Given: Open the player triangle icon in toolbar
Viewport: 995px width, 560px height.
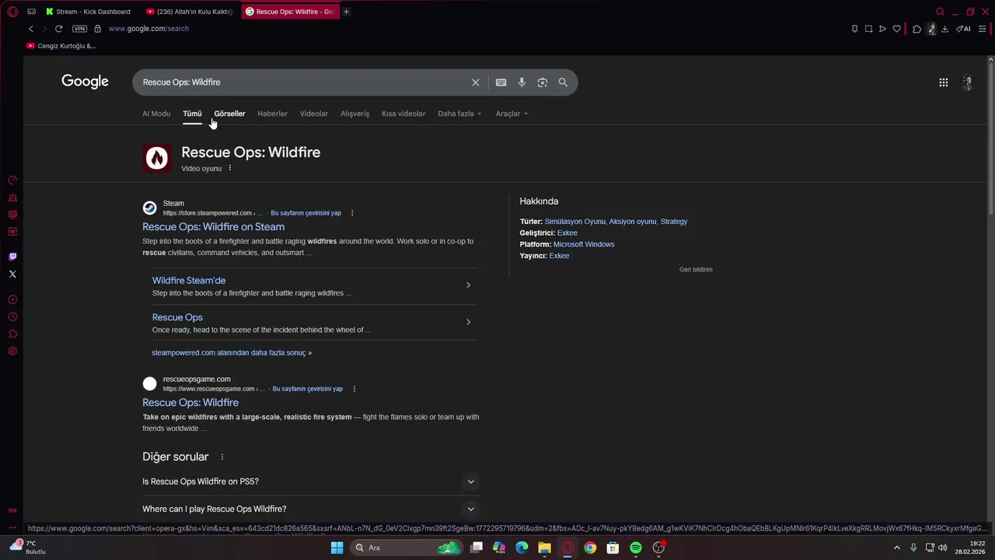Looking at the screenshot, I should coord(882,29).
